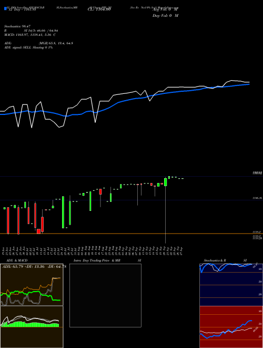This screenshot has width=263, height=348.
Task: Open the ADX indicator chart panel
Action: click(32, 285)
